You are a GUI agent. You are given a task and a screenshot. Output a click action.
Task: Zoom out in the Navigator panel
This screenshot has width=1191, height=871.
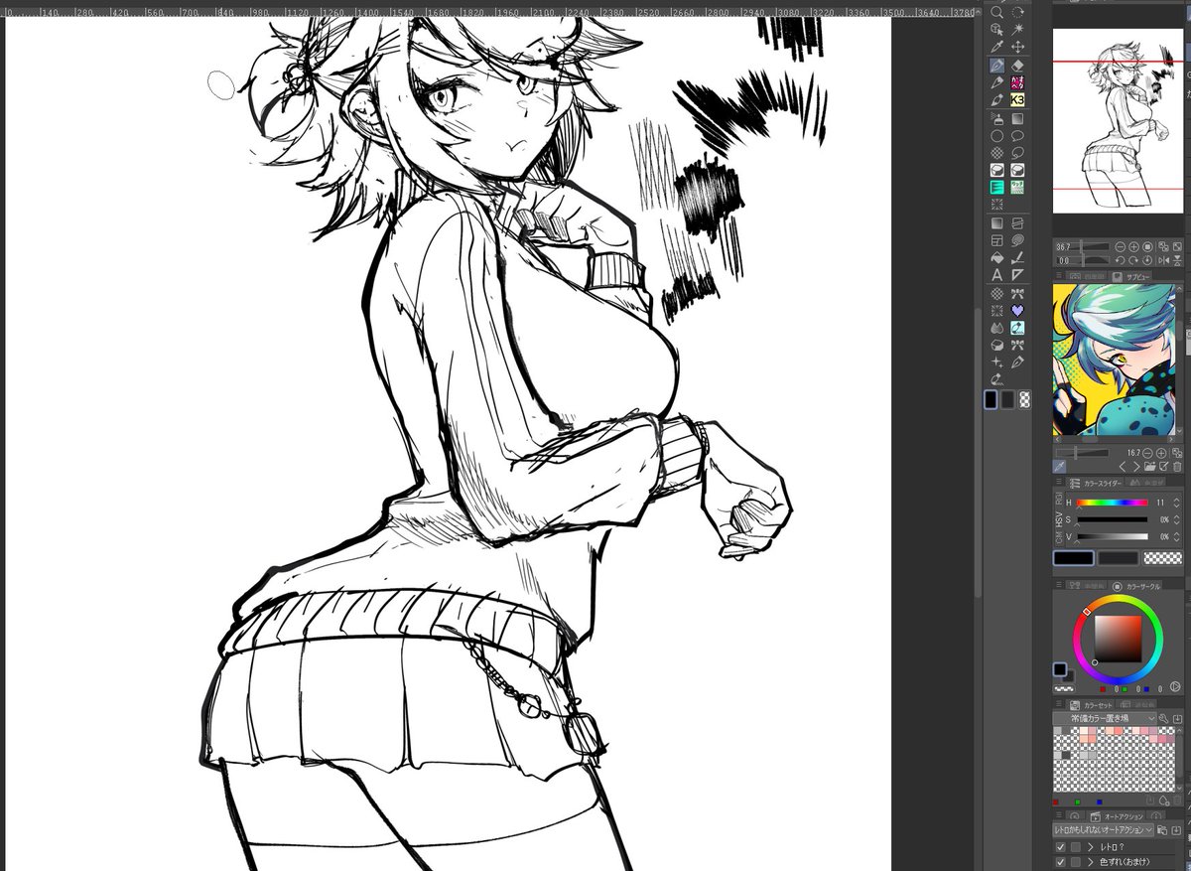point(1121,247)
